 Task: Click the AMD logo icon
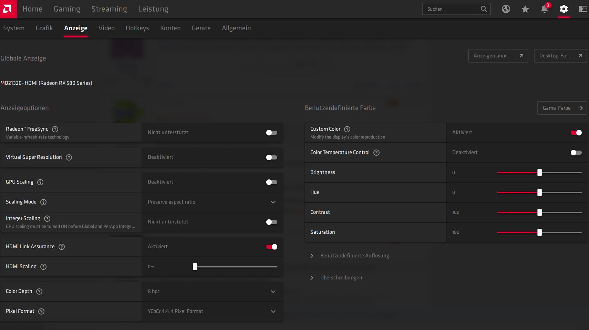click(8, 9)
